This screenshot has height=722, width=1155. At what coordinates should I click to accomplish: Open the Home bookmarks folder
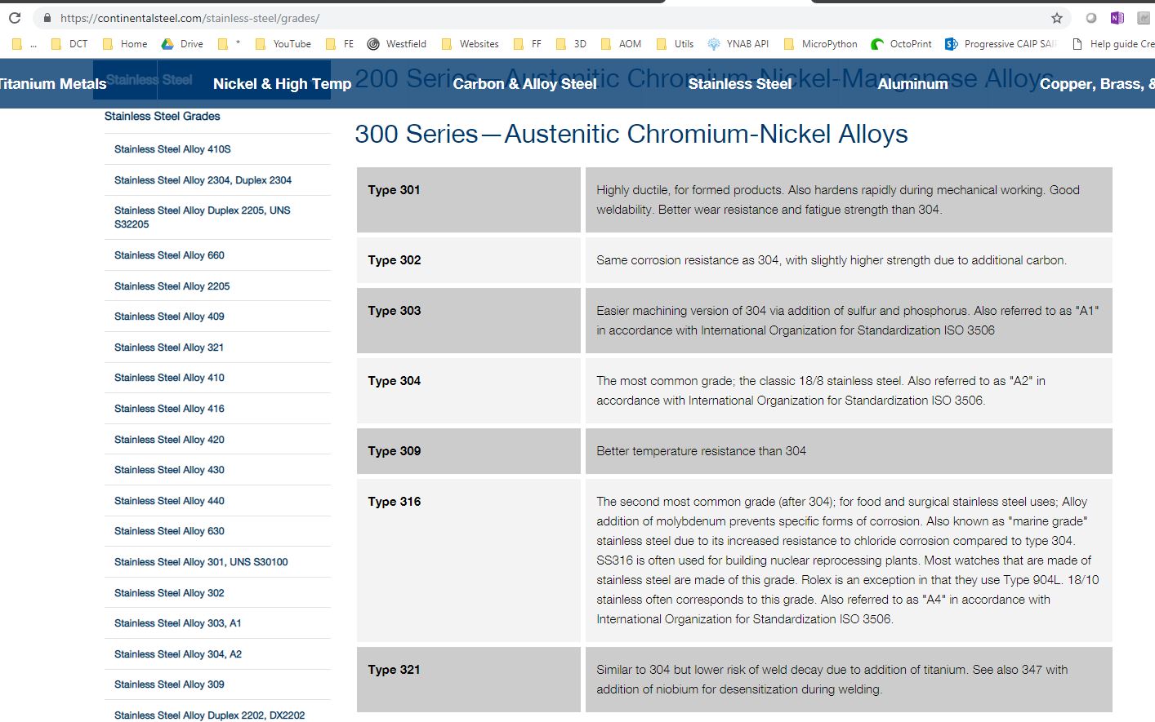click(x=125, y=44)
